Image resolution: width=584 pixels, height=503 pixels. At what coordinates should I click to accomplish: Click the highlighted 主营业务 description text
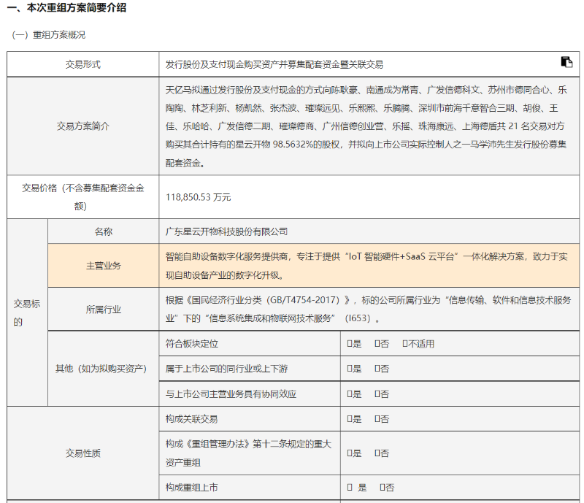click(x=366, y=266)
